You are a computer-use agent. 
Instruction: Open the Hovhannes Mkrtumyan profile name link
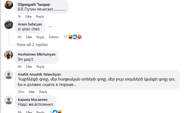tap(36, 54)
